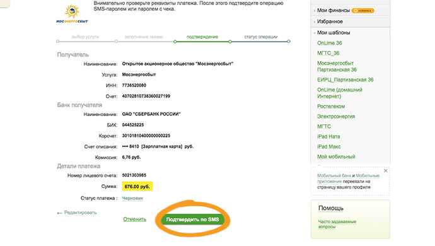Click the ИНН value 7736520080
The image size is (435, 246).
point(134,85)
